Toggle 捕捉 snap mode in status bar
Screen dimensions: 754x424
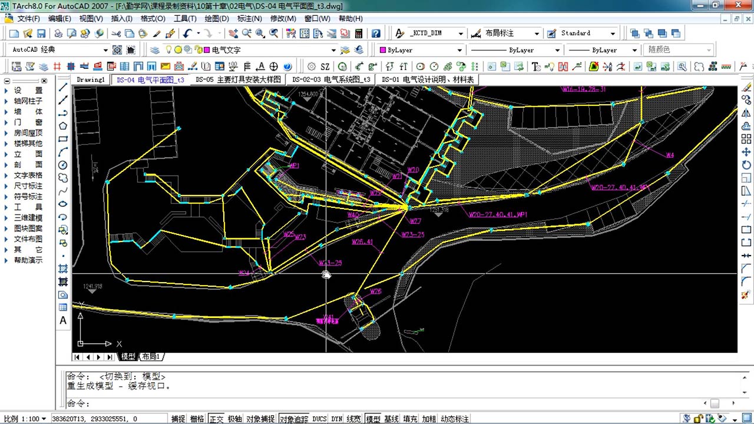[178, 419]
